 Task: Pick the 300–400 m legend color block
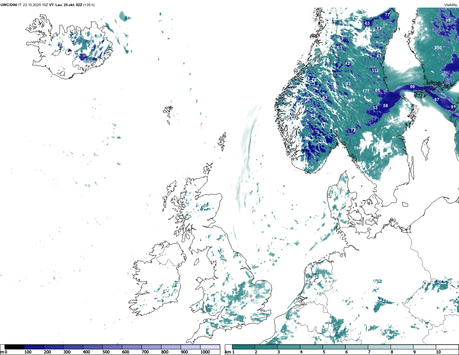pyautogui.click(x=73, y=347)
